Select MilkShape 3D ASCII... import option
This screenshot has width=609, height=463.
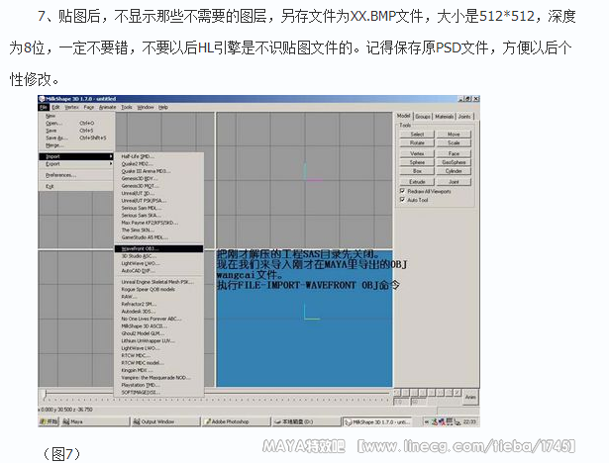coord(158,326)
